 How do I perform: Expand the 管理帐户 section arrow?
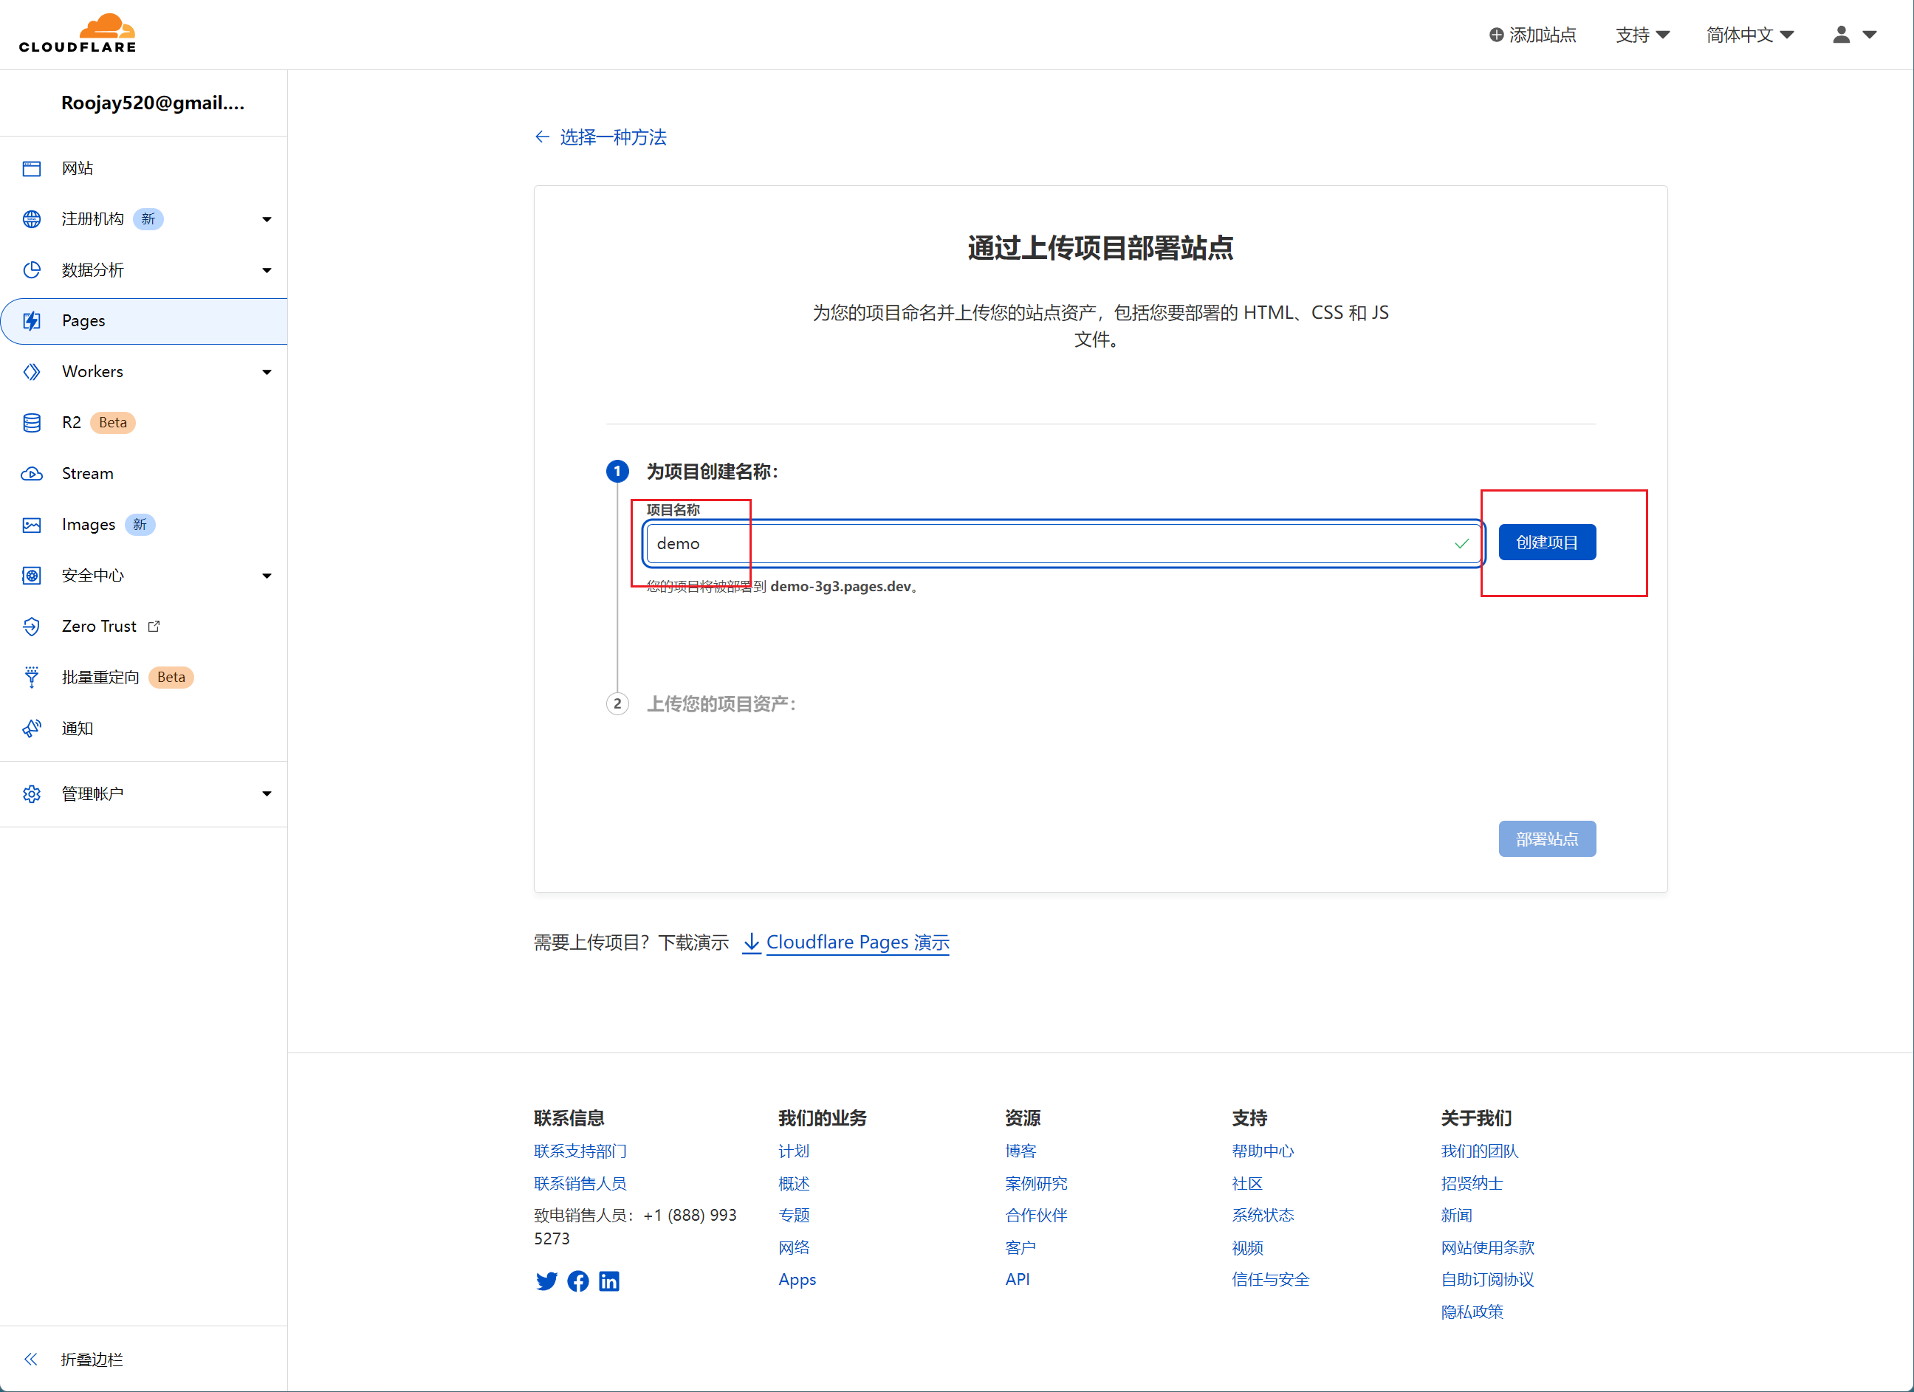click(x=267, y=793)
